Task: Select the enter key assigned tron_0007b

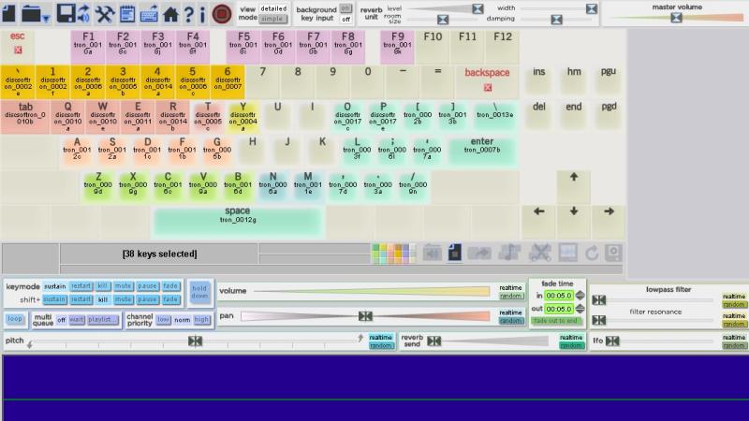Action: tap(482, 152)
